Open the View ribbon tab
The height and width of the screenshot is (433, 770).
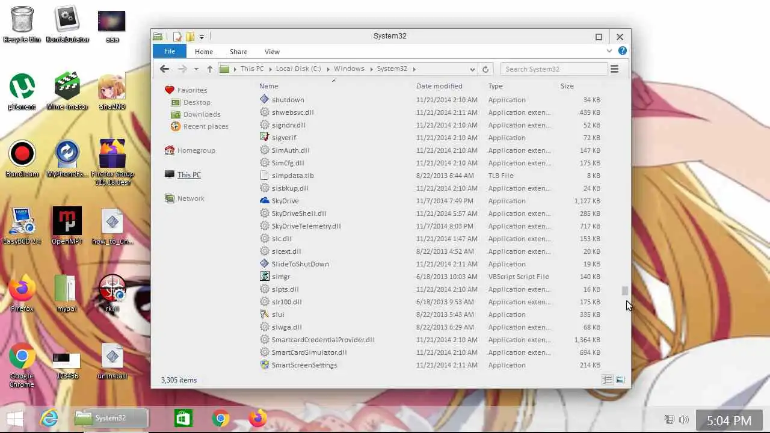pyautogui.click(x=272, y=52)
